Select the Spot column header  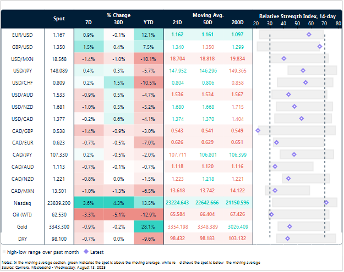pos(58,18)
